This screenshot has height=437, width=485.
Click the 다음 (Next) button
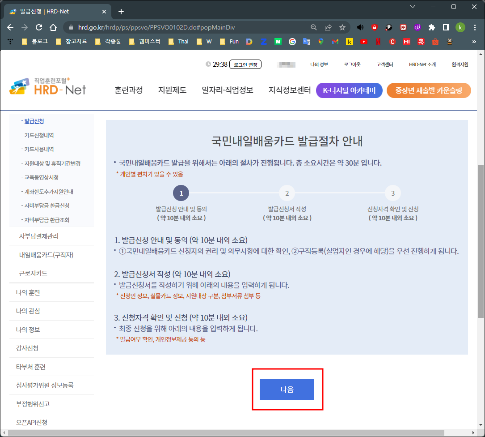(x=287, y=389)
